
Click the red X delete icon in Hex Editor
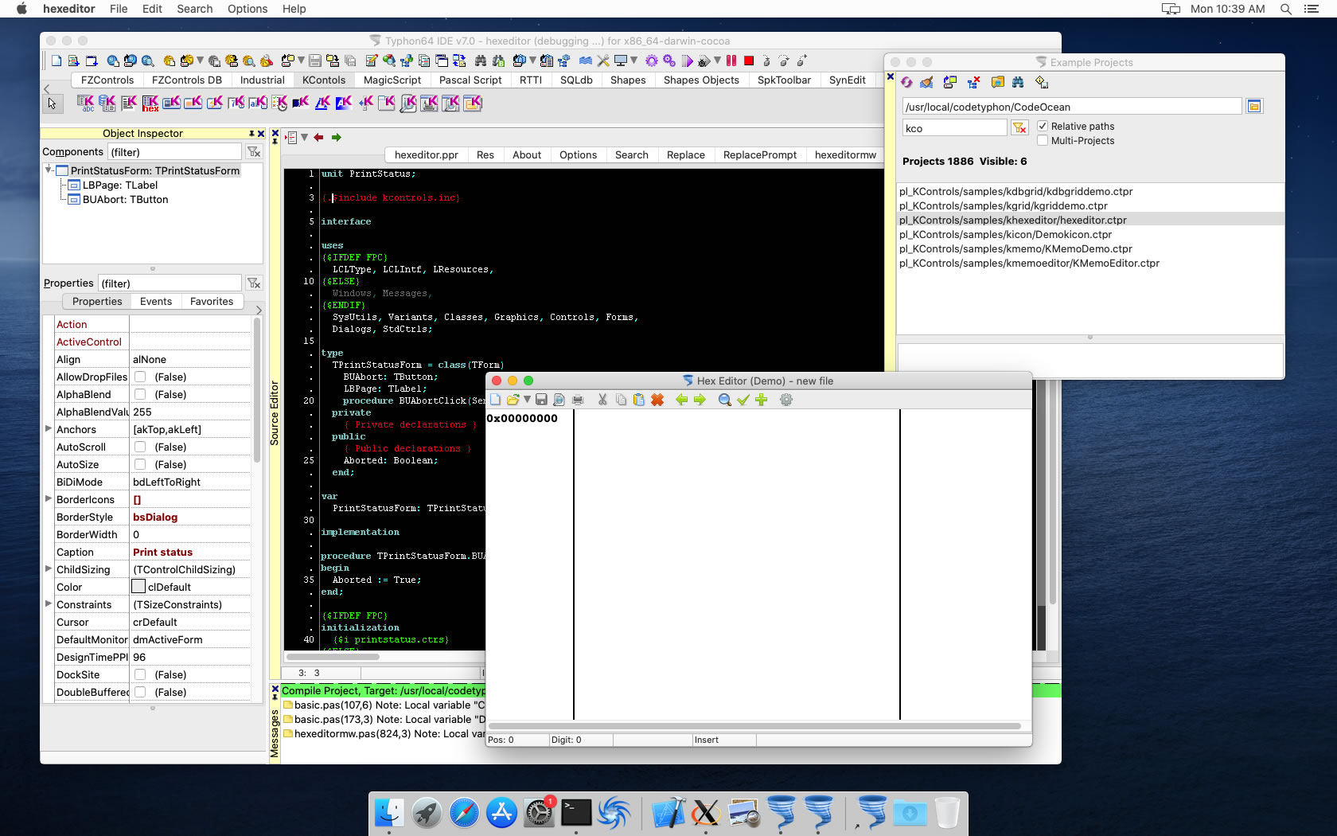coord(657,400)
